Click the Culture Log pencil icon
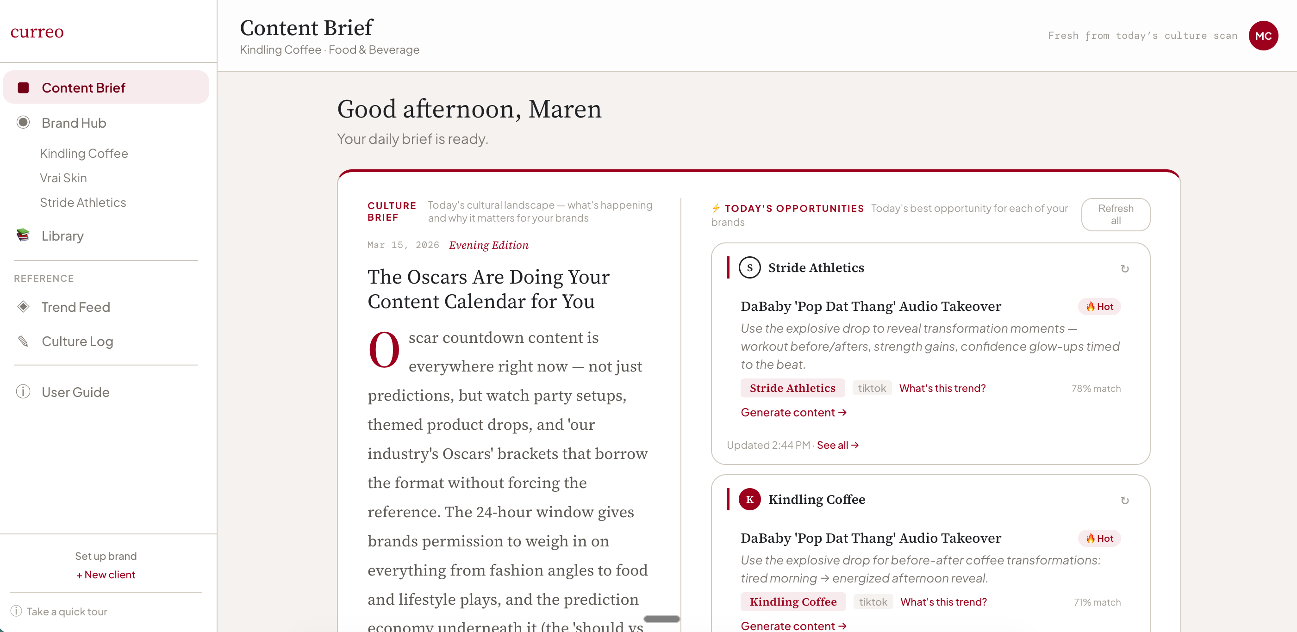 click(x=23, y=341)
